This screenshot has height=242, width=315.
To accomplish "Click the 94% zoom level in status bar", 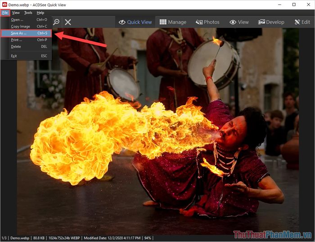I will (148, 238).
